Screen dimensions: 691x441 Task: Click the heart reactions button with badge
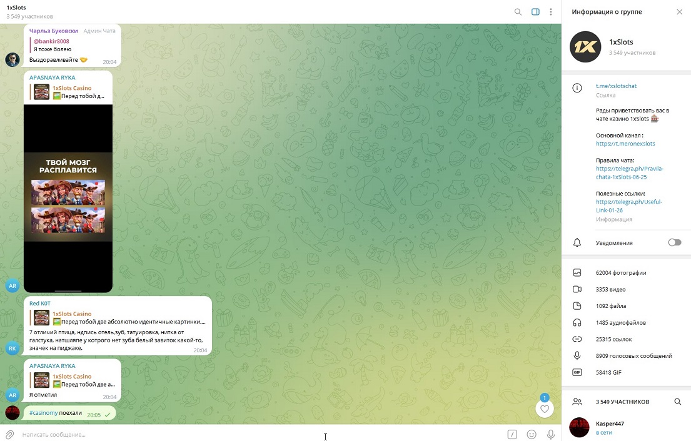(x=544, y=409)
